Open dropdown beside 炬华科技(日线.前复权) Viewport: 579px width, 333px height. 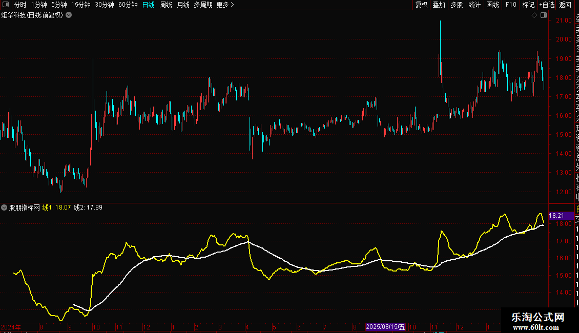[x=69, y=15]
